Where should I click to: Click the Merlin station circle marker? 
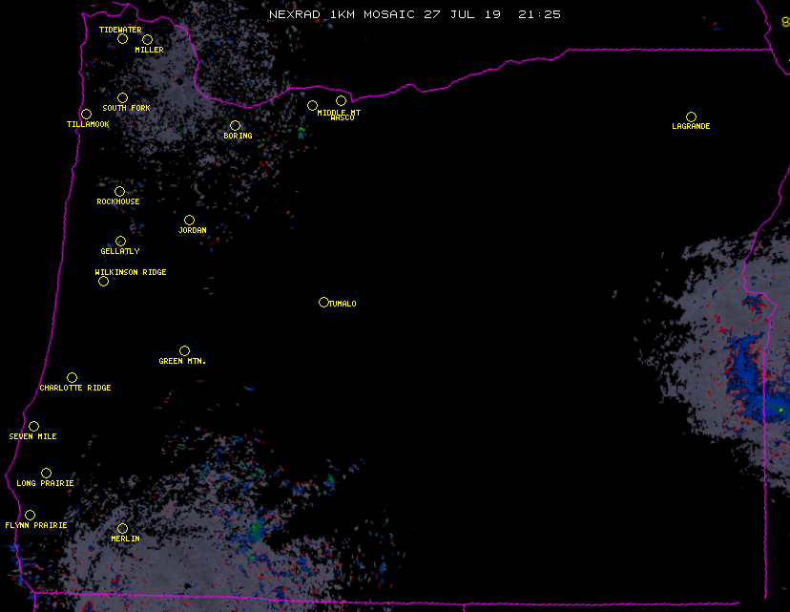pyautogui.click(x=122, y=529)
